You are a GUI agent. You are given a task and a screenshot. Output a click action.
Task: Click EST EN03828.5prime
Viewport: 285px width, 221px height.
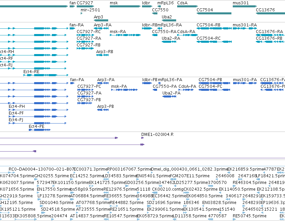tap(219, 203)
